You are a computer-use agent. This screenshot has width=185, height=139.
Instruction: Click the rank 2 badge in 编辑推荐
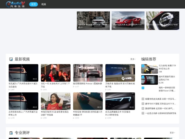(143, 77)
